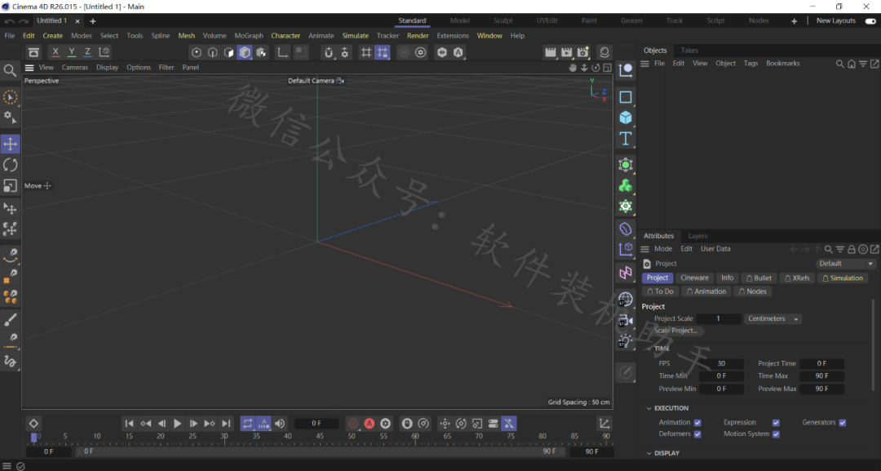Open Attributes manager hamburger menu

(x=645, y=249)
